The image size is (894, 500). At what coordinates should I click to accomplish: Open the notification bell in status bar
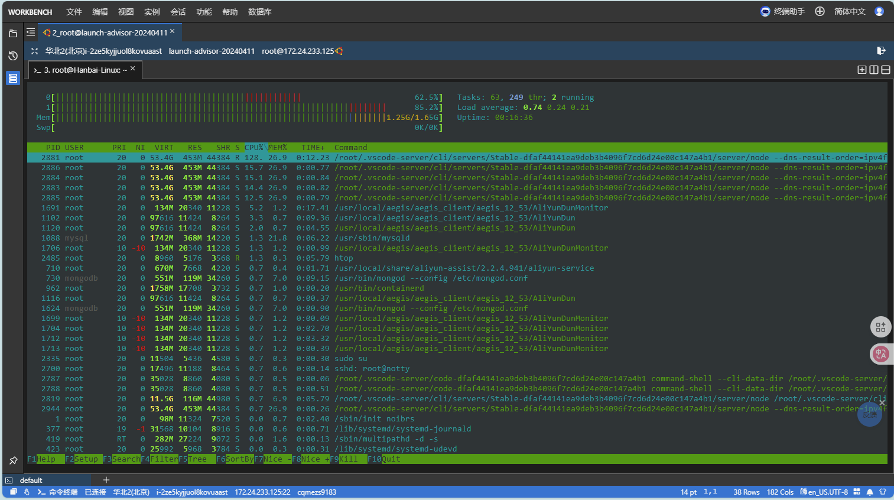click(x=870, y=492)
